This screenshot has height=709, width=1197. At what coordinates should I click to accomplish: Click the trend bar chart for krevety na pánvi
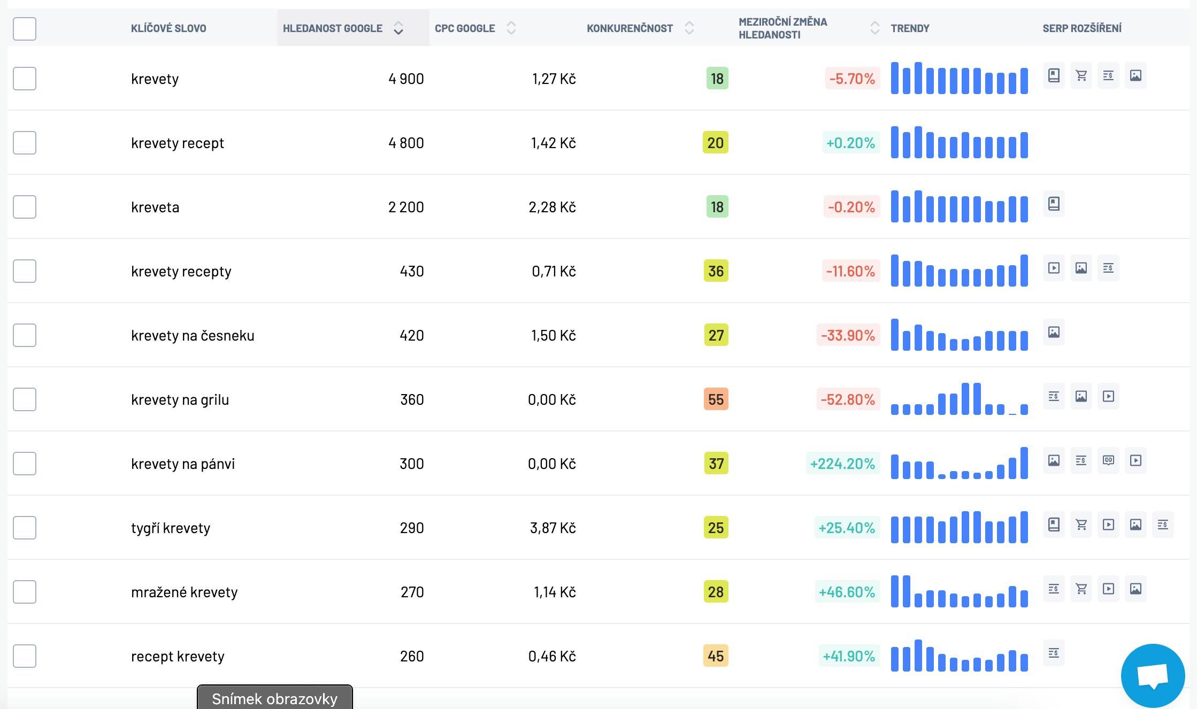960,463
